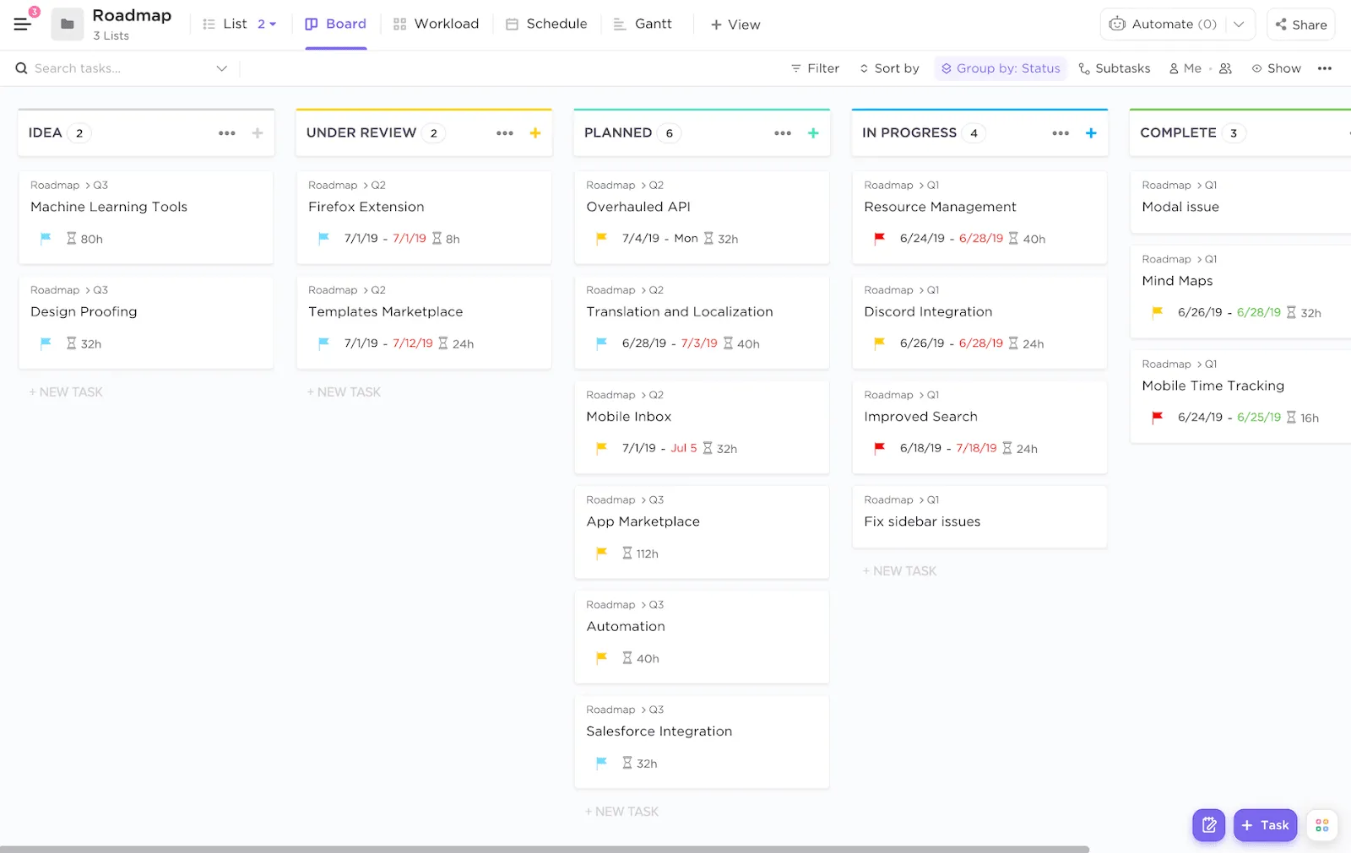Viewport: 1351px width, 853px height.
Task: Click the red flag on Mobile Time Tracking
Action: tap(1157, 417)
